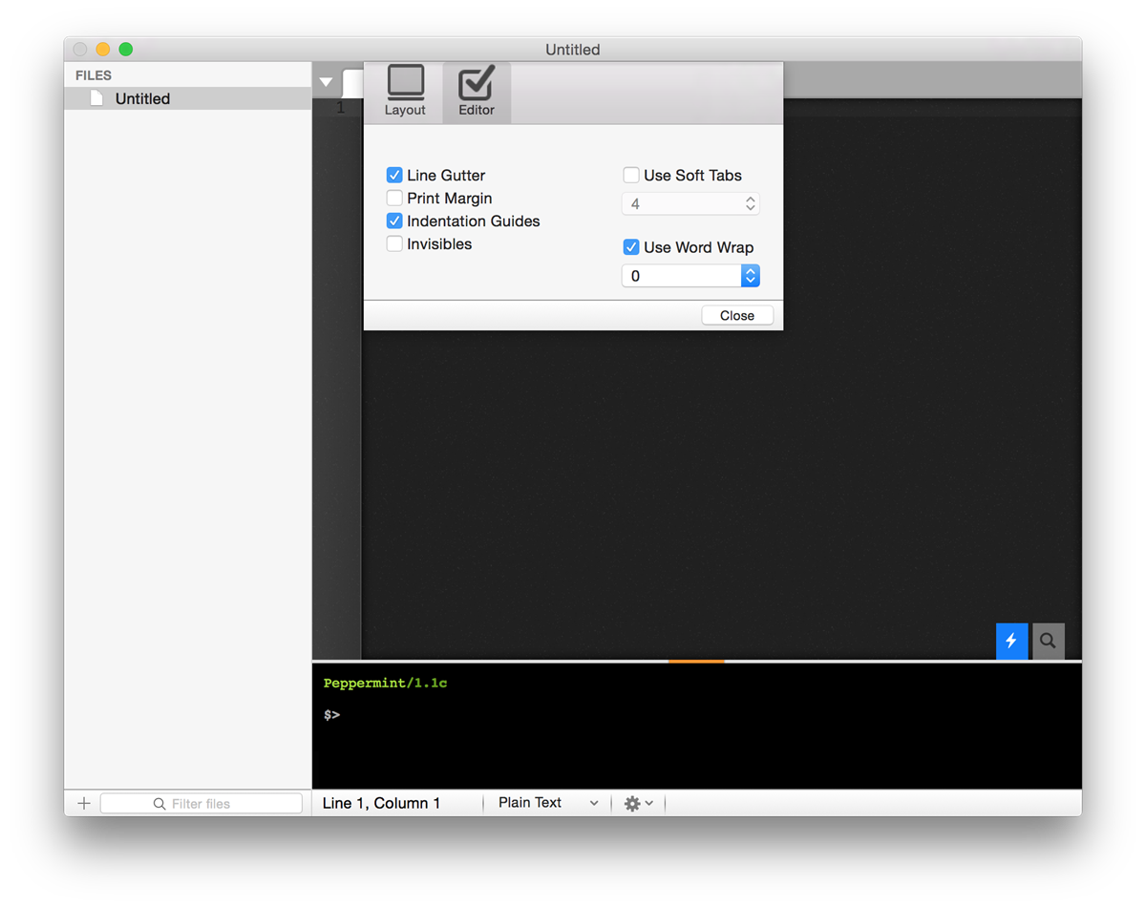Enable Use Soft Tabs checkbox
Screen dimensions: 1146x907
click(630, 176)
